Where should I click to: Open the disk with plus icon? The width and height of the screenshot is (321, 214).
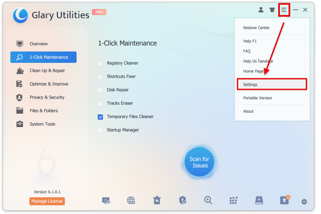click(x=259, y=200)
